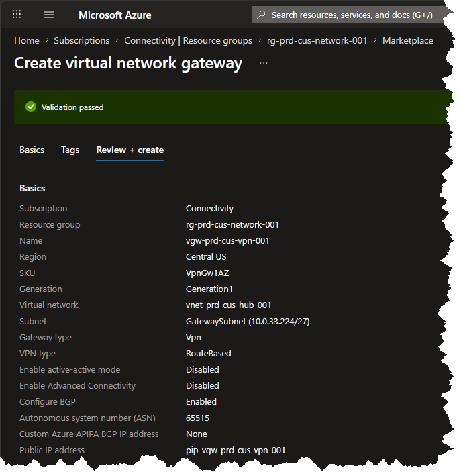Click the Public IP address label
This screenshot has height=476, width=459.
(x=52, y=450)
